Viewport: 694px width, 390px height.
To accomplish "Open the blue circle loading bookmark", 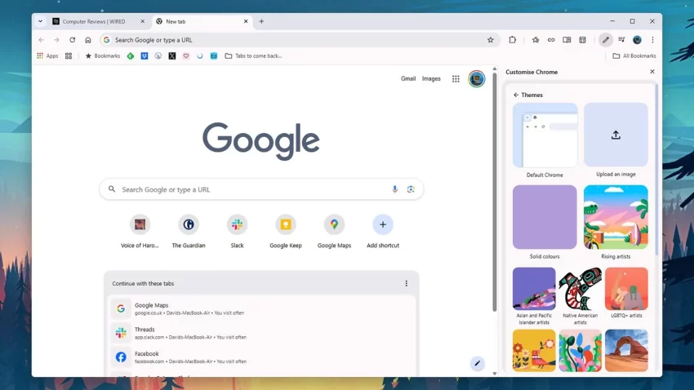I will [x=199, y=55].
